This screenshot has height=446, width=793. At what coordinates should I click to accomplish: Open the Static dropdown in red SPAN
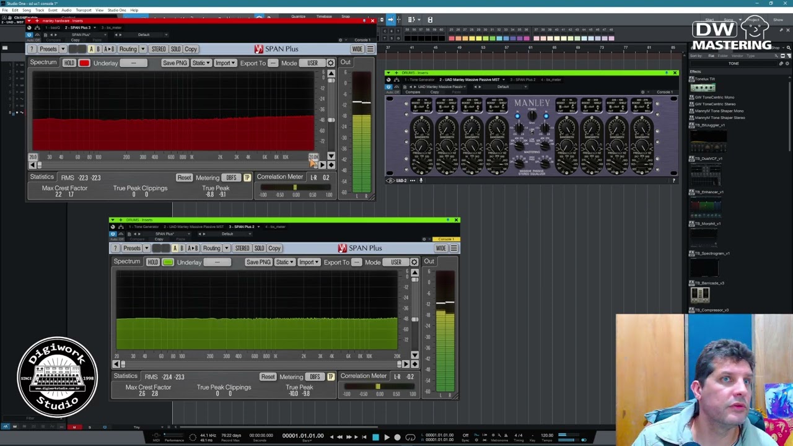pos(201,63)
